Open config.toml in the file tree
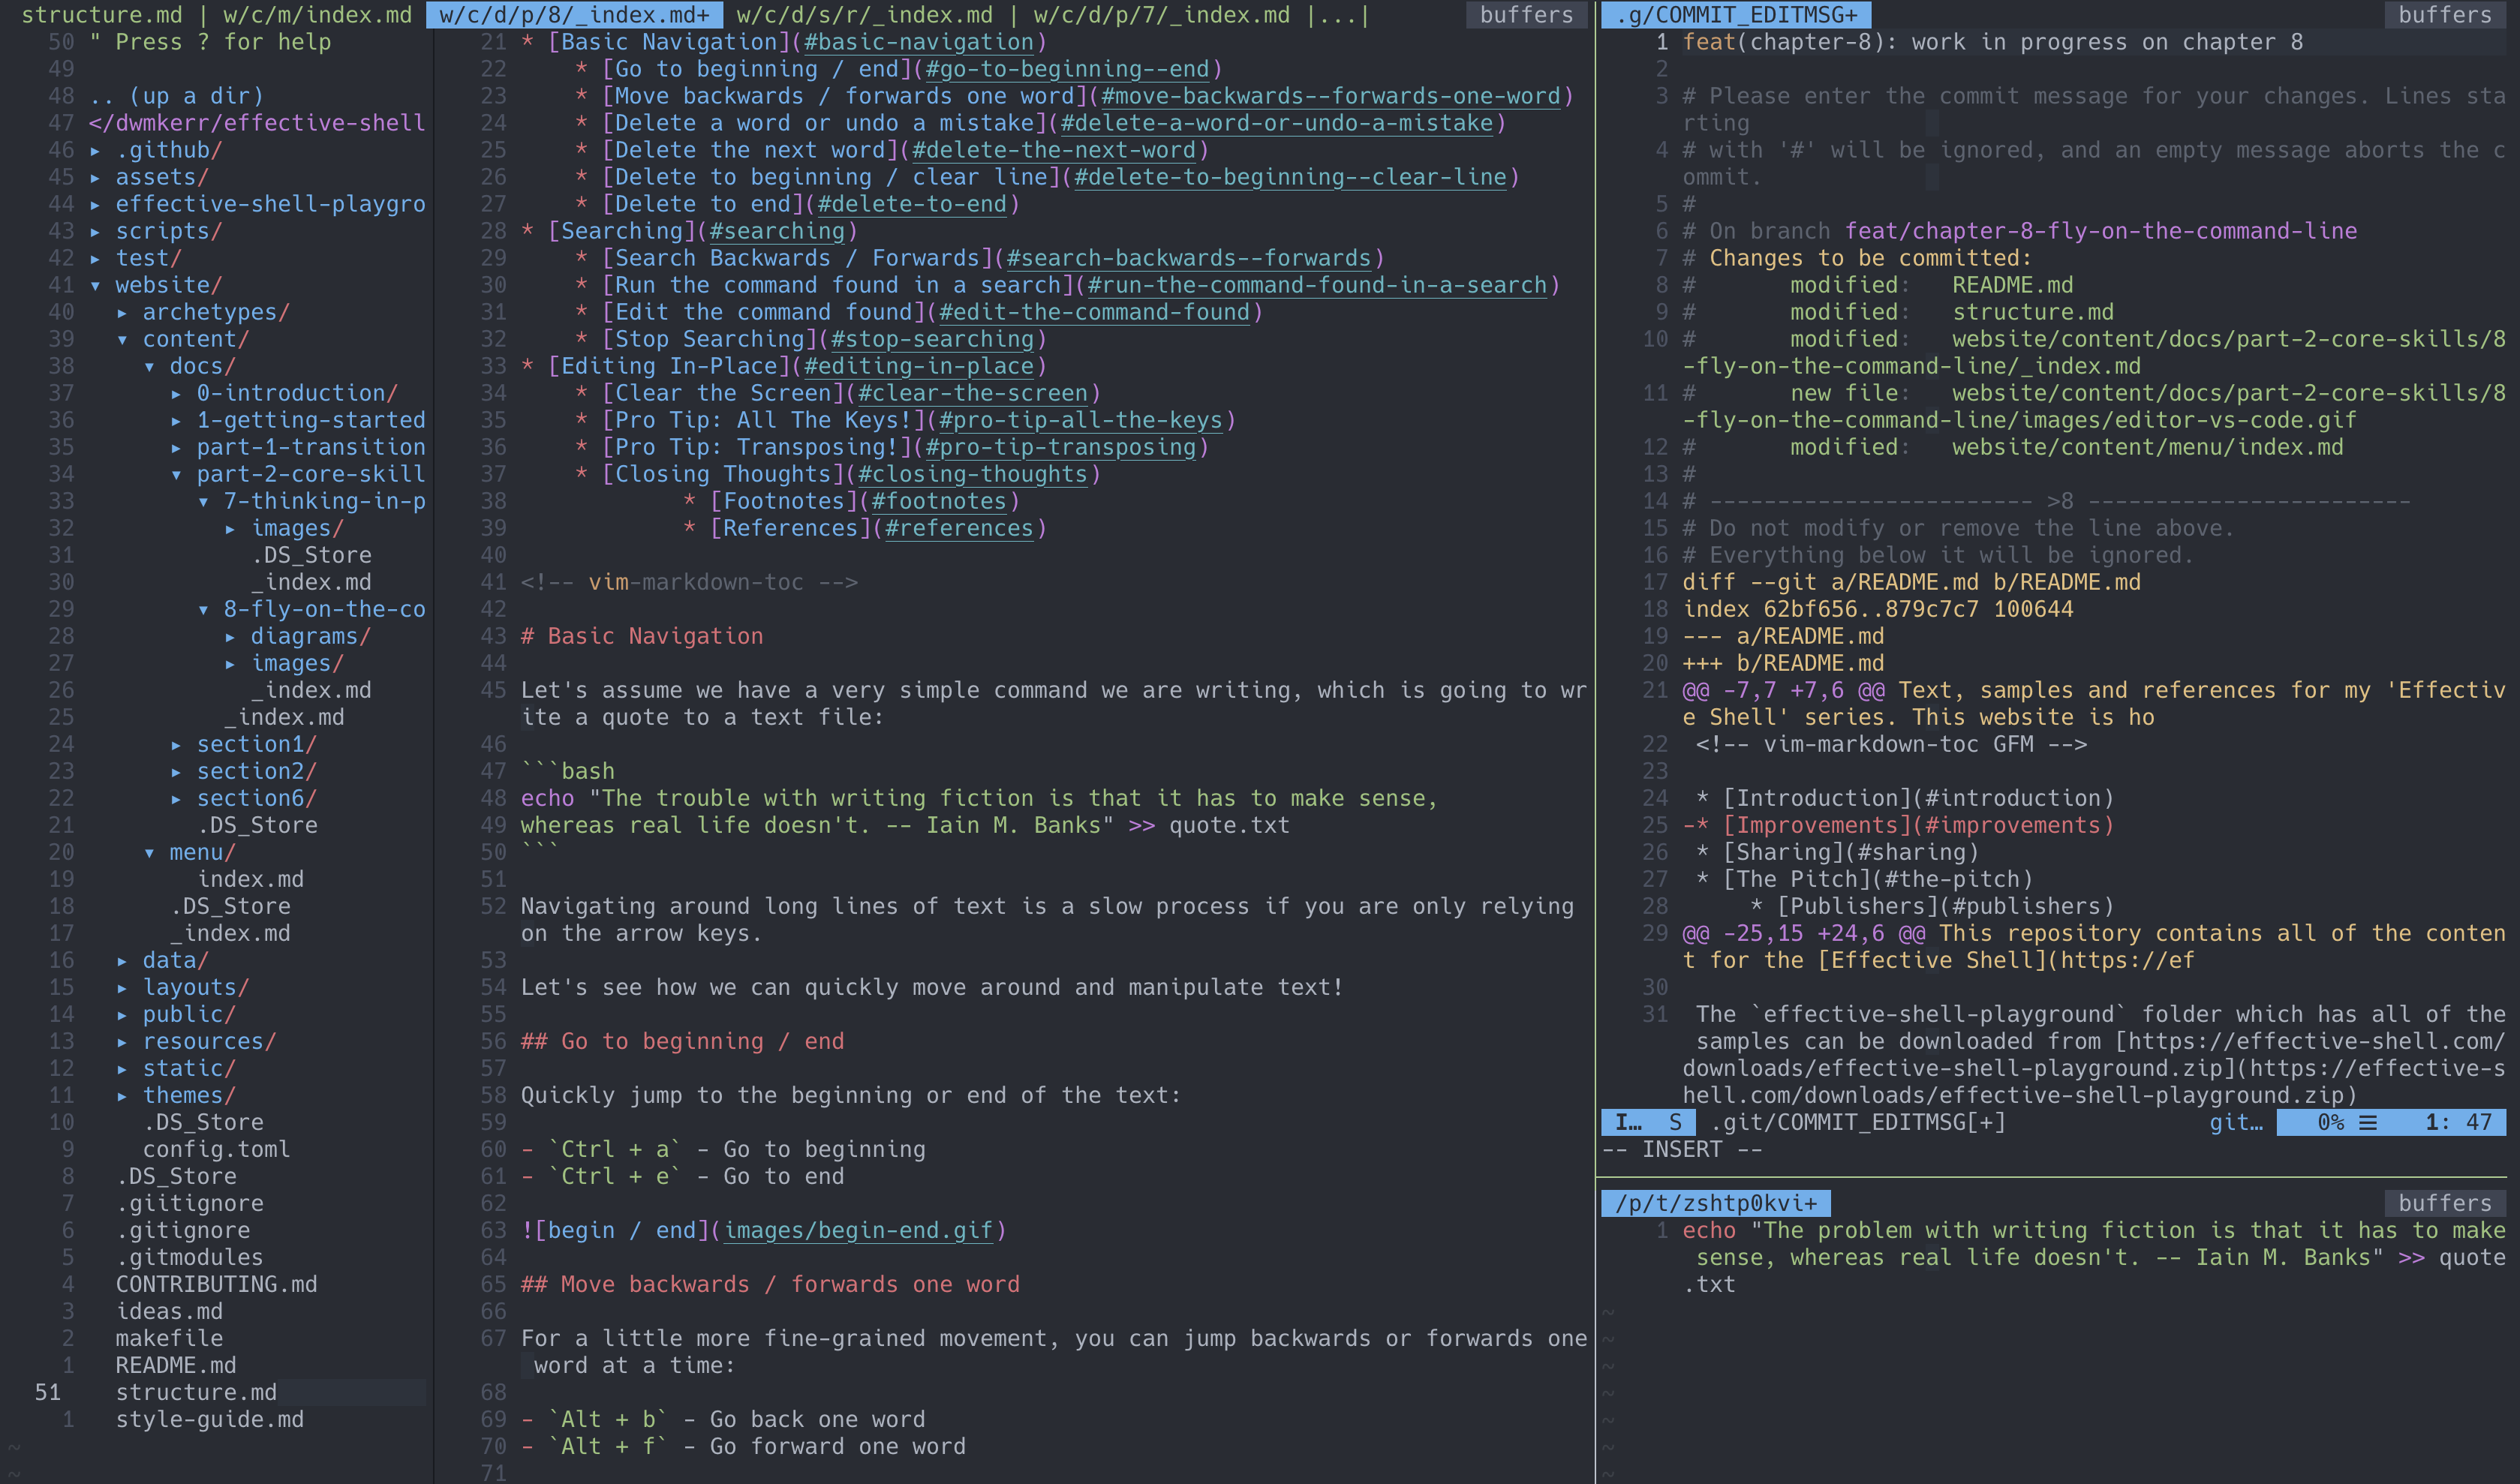The width and height of the screenshot is (2520, 1484). click(216, 1149)
